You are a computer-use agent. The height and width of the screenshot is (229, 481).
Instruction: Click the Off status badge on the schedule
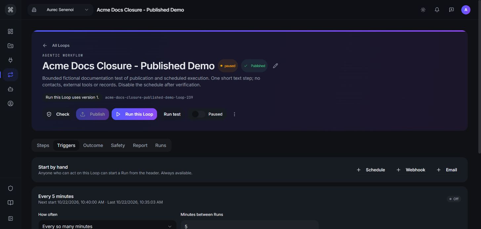point(454,199)
